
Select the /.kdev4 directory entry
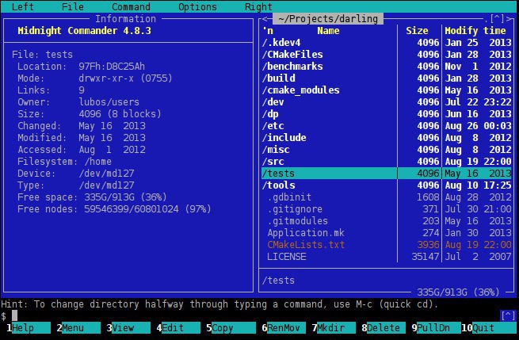[x=281, y=43]
